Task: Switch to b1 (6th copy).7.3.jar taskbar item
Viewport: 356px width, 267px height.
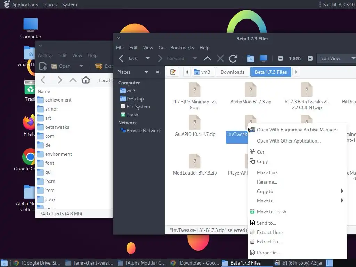Action: 299,263
